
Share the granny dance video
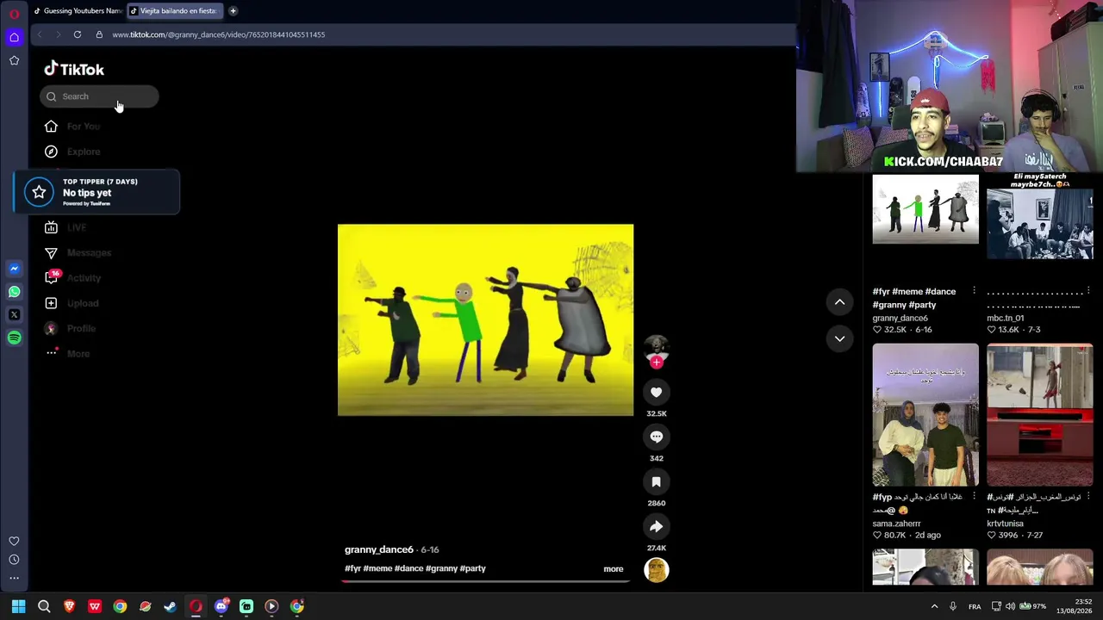[656, 526]
